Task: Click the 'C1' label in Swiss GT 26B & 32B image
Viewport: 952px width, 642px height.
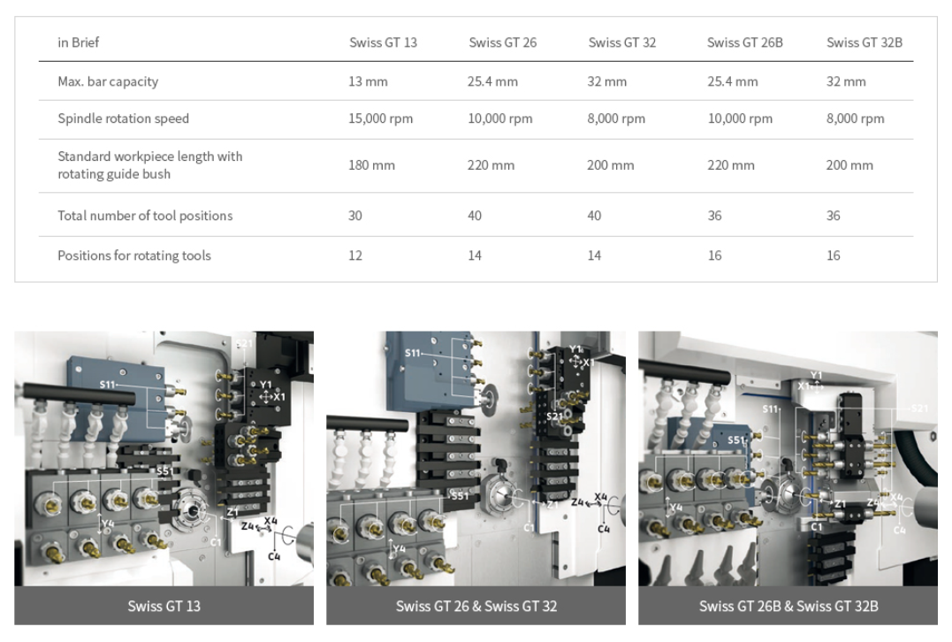Action: pos(817,526)
